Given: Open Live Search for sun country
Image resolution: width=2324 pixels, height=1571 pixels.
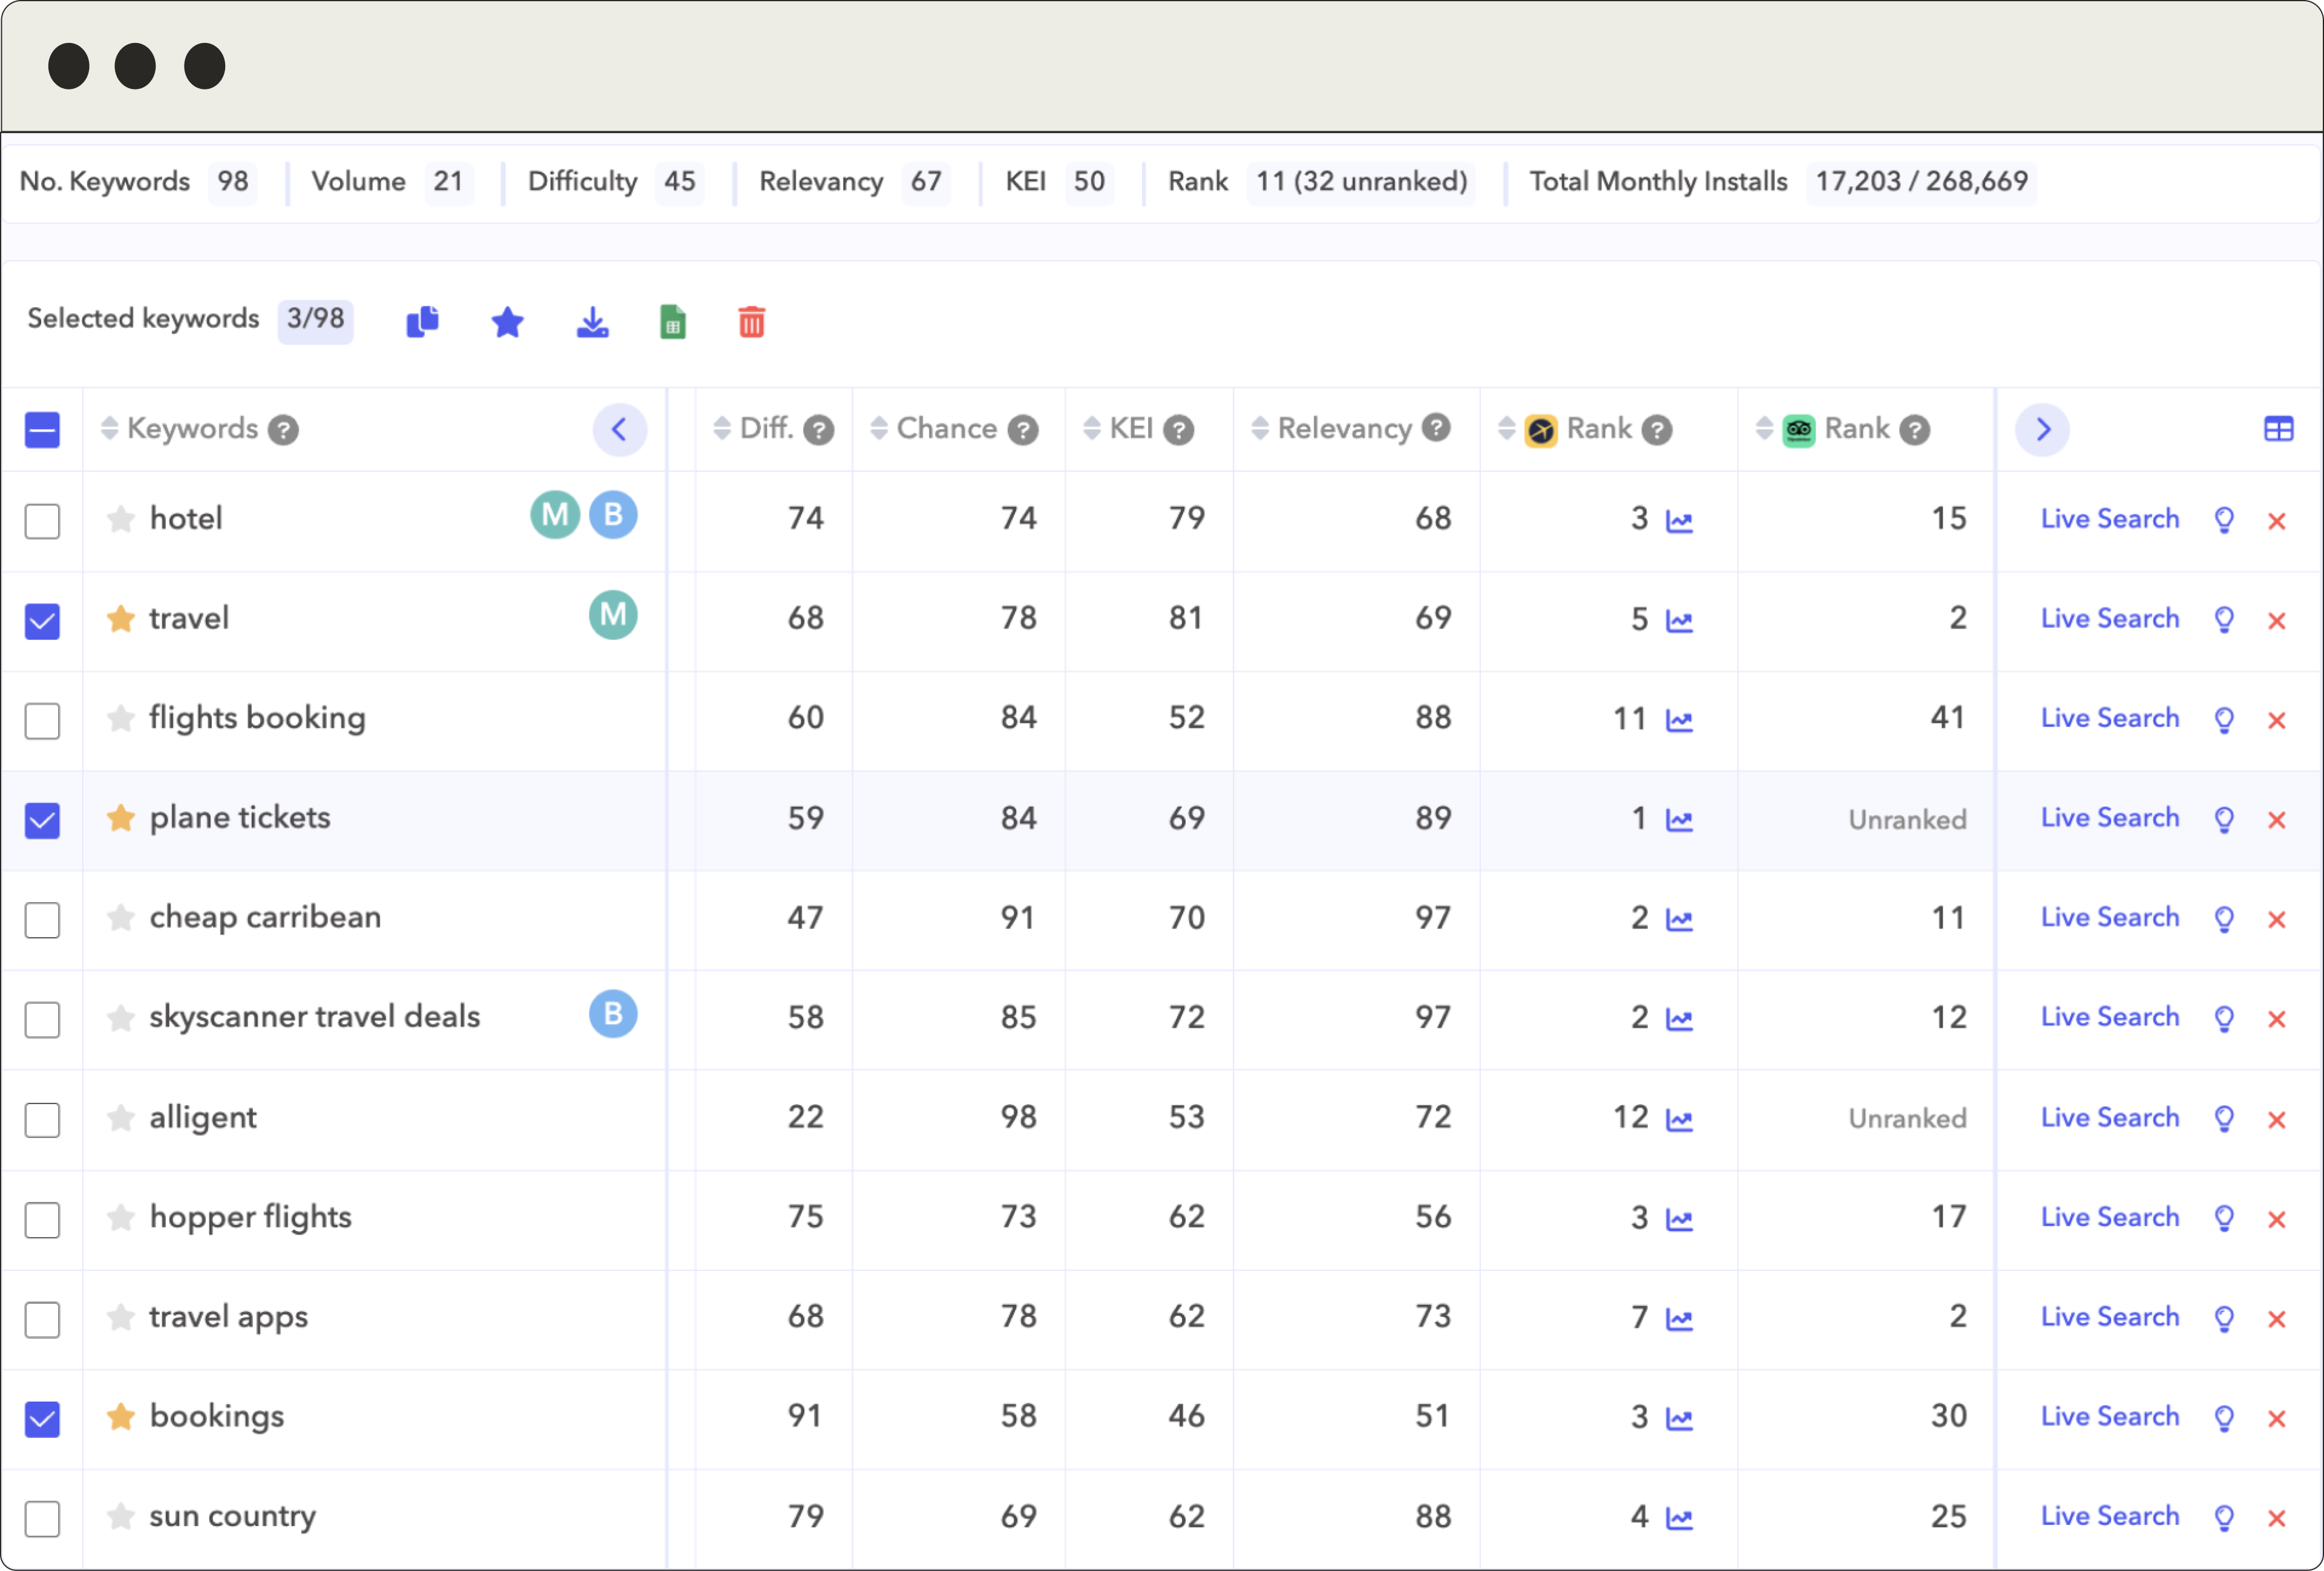Looking at the screenshot, I should 2109,1516.
